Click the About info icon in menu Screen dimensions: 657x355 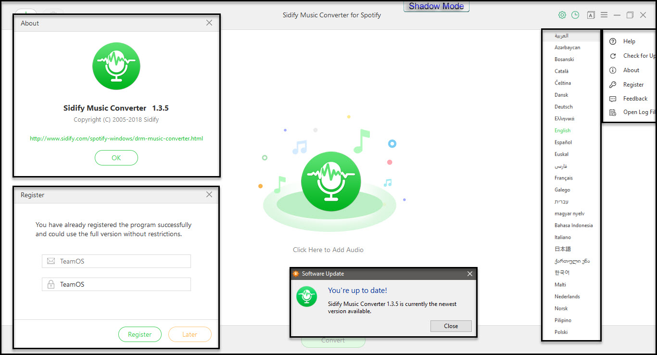(613, 70)
